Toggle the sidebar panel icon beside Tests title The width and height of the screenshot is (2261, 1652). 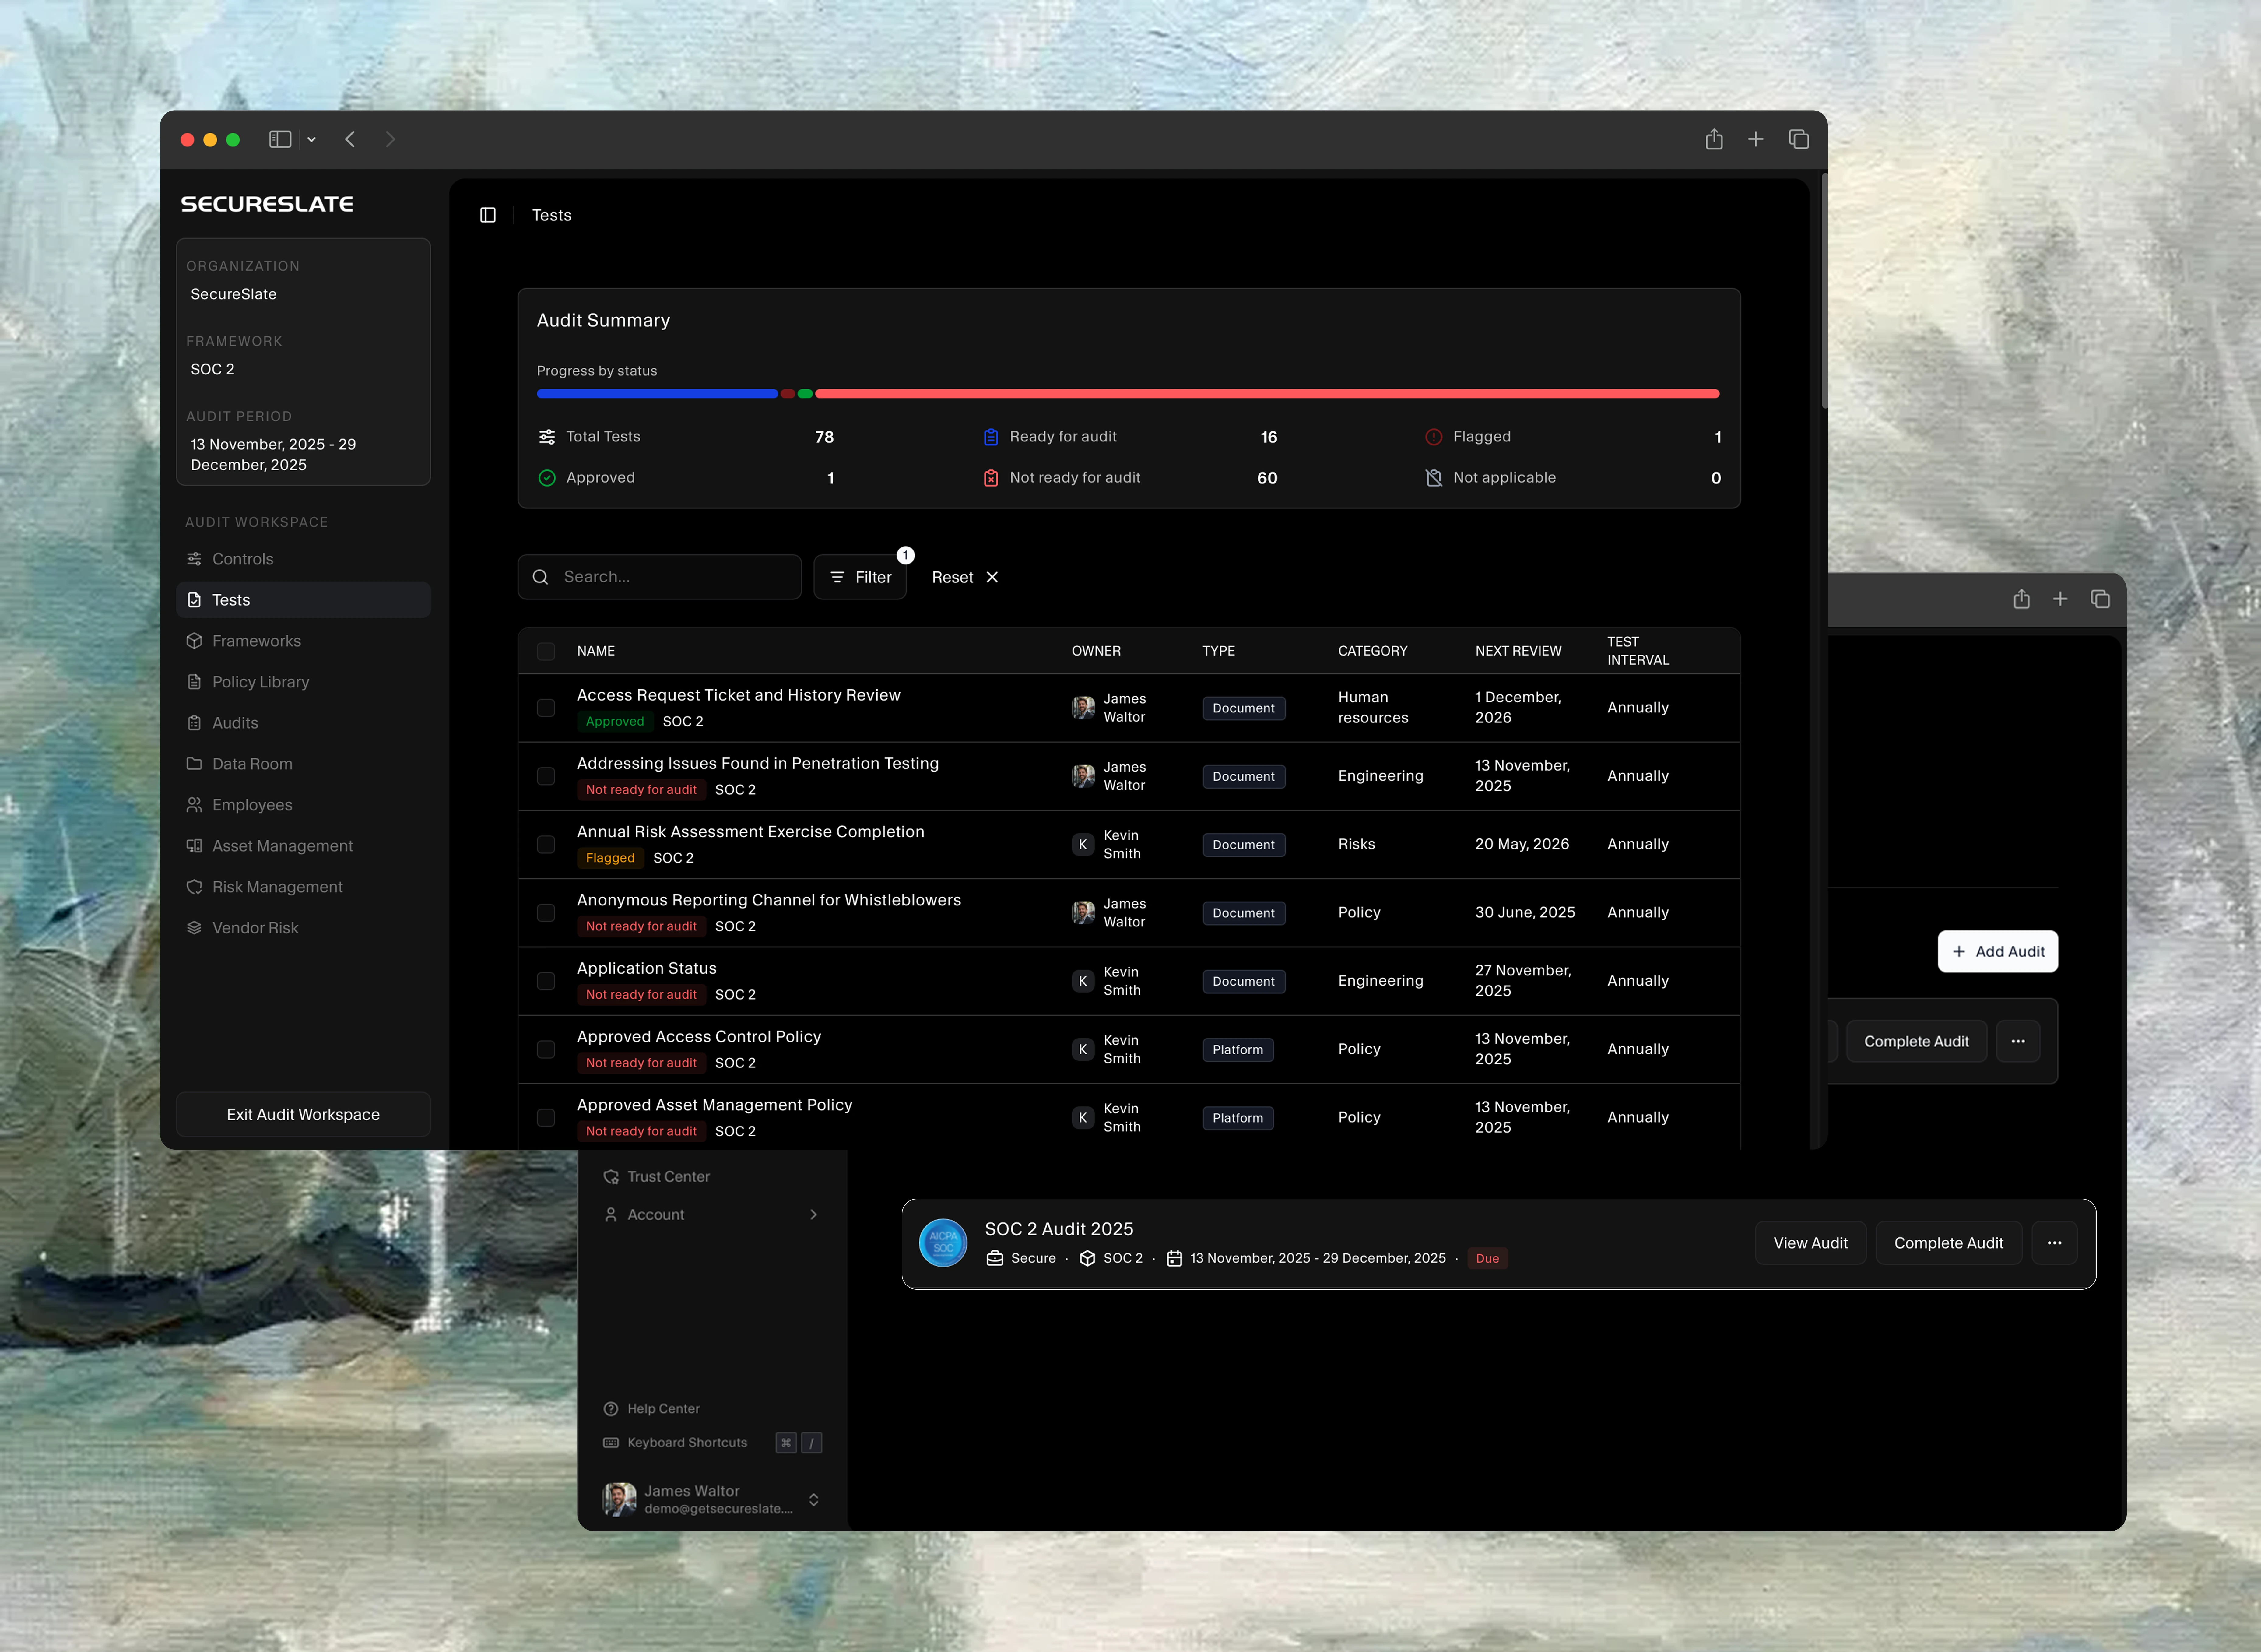488,215
